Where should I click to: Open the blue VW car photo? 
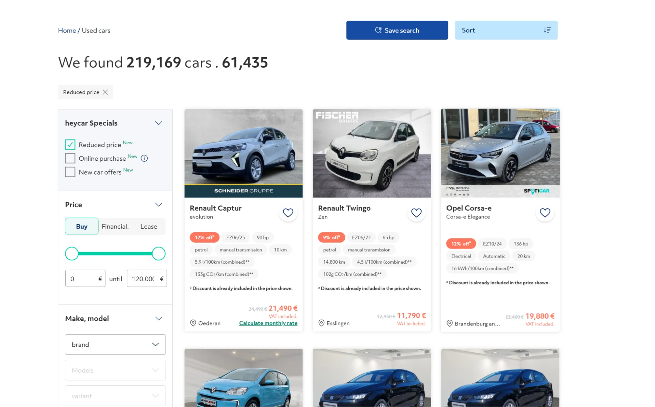[243, 378]
